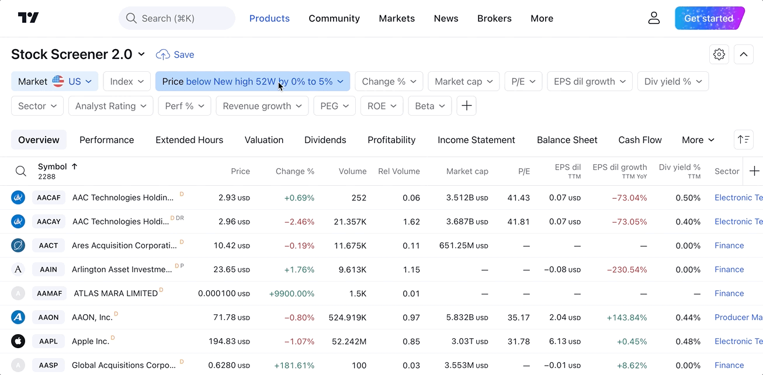Switch to the Cash Flow tab
This screenshot has width=763, height=375.
pos(640,140)
